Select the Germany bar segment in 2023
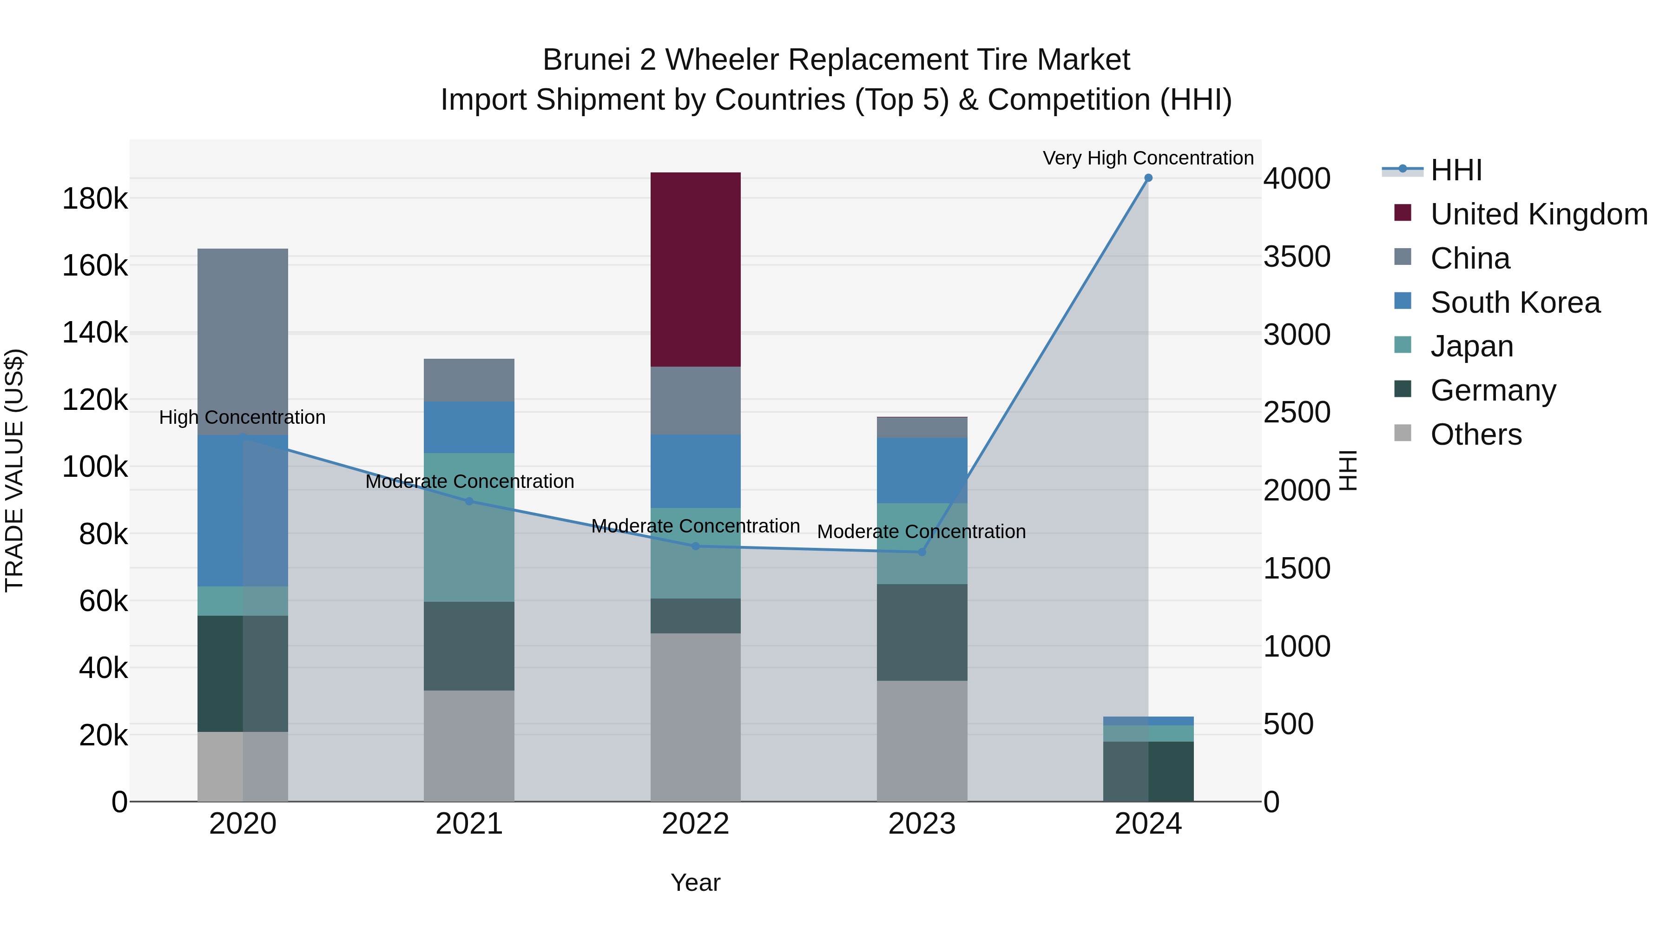 click(x=922, y=632)
